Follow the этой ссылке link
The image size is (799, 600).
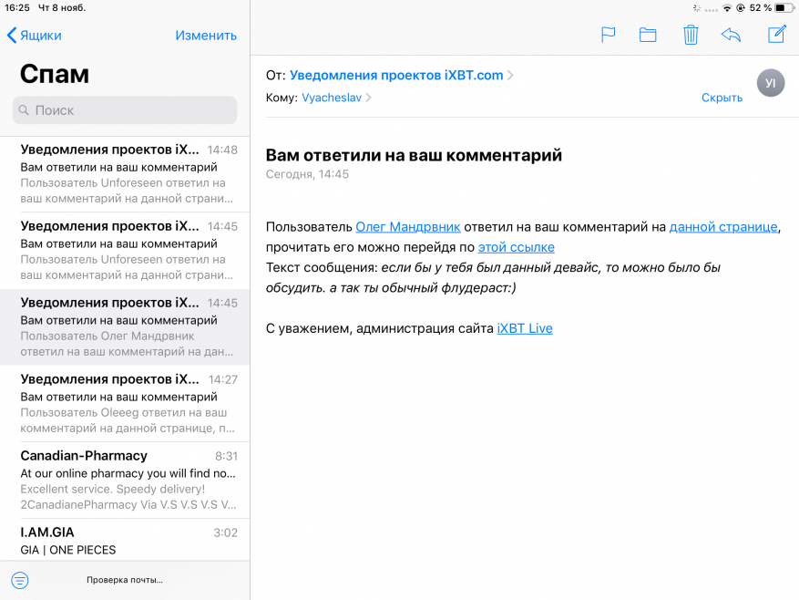[516, 247]
